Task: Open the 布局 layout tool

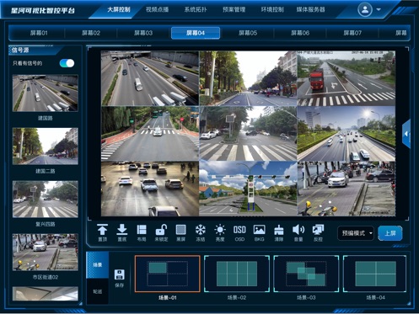Action: 142,232
